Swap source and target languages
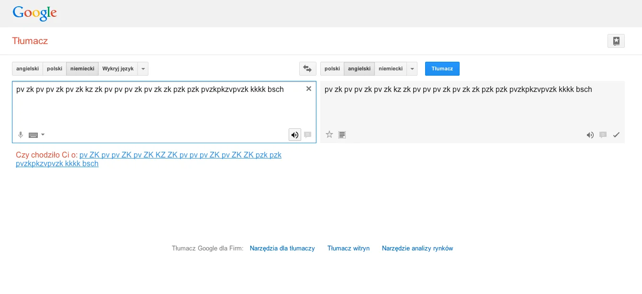The height and width of the screenshot is (294, 642). click(308, 68)
